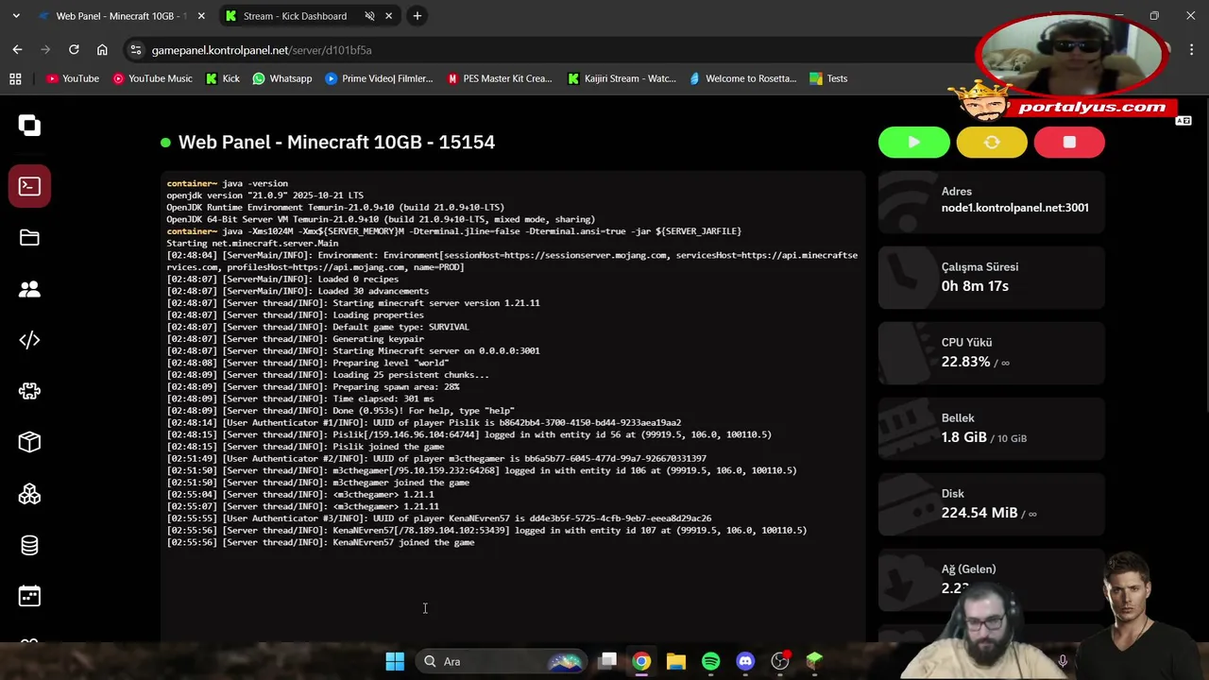Open the Console page in sidebar
Screen dimensions: 1209x680
tap(29, 186)
